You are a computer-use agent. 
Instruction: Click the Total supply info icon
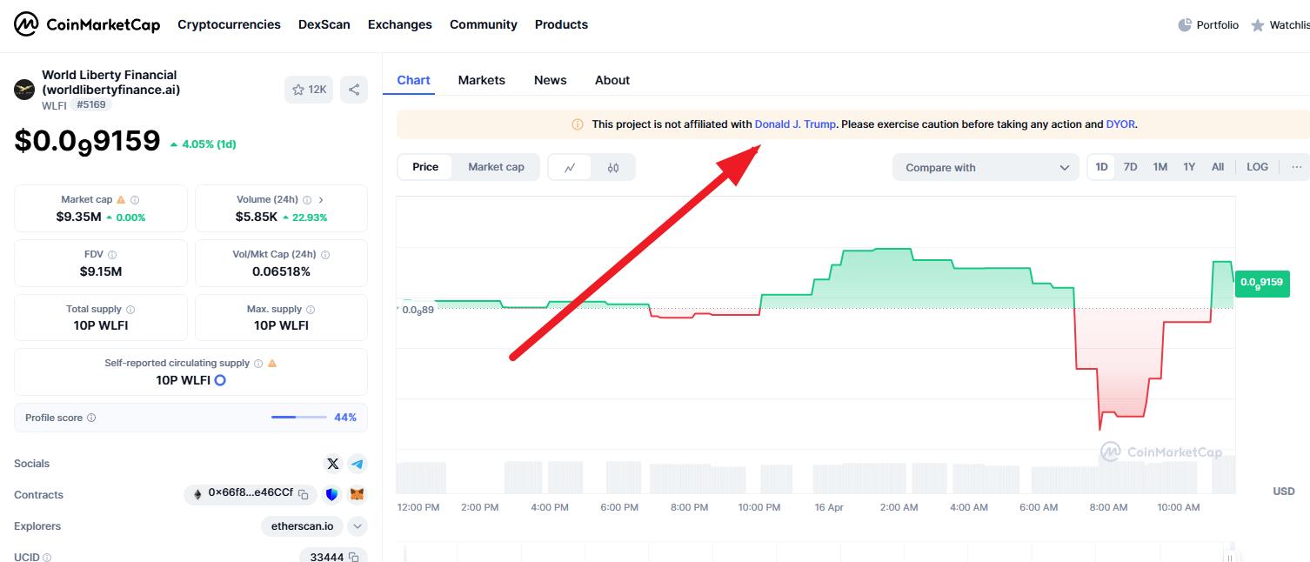click(x=130, y=310)
